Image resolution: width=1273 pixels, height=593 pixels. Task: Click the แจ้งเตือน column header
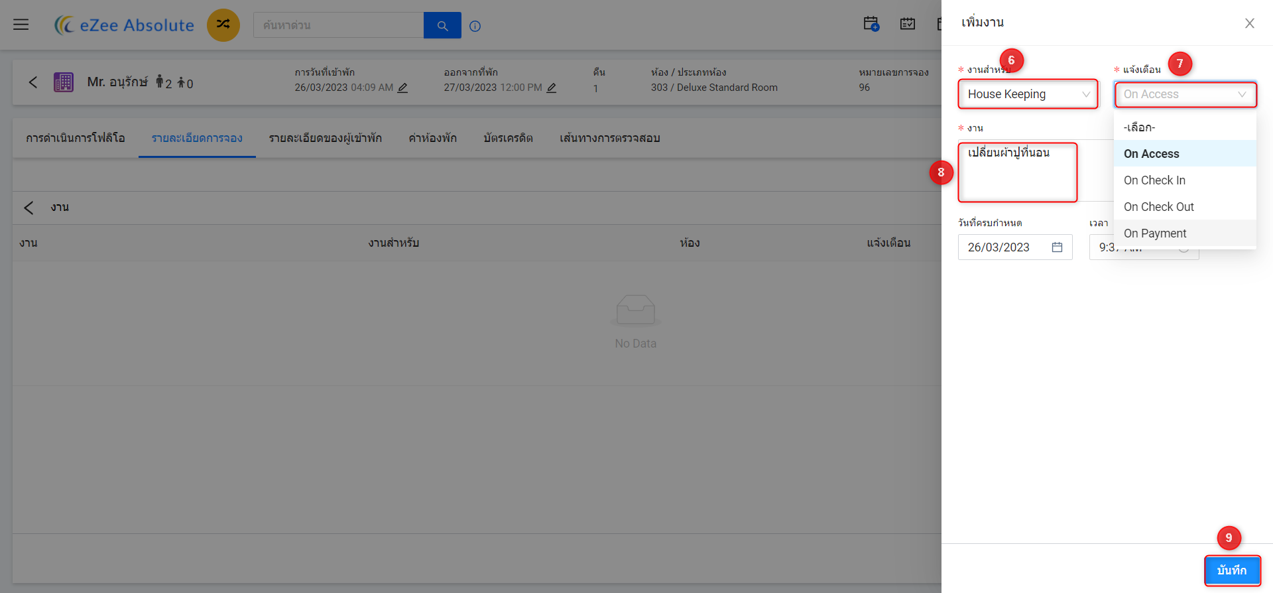pos(888,243)
